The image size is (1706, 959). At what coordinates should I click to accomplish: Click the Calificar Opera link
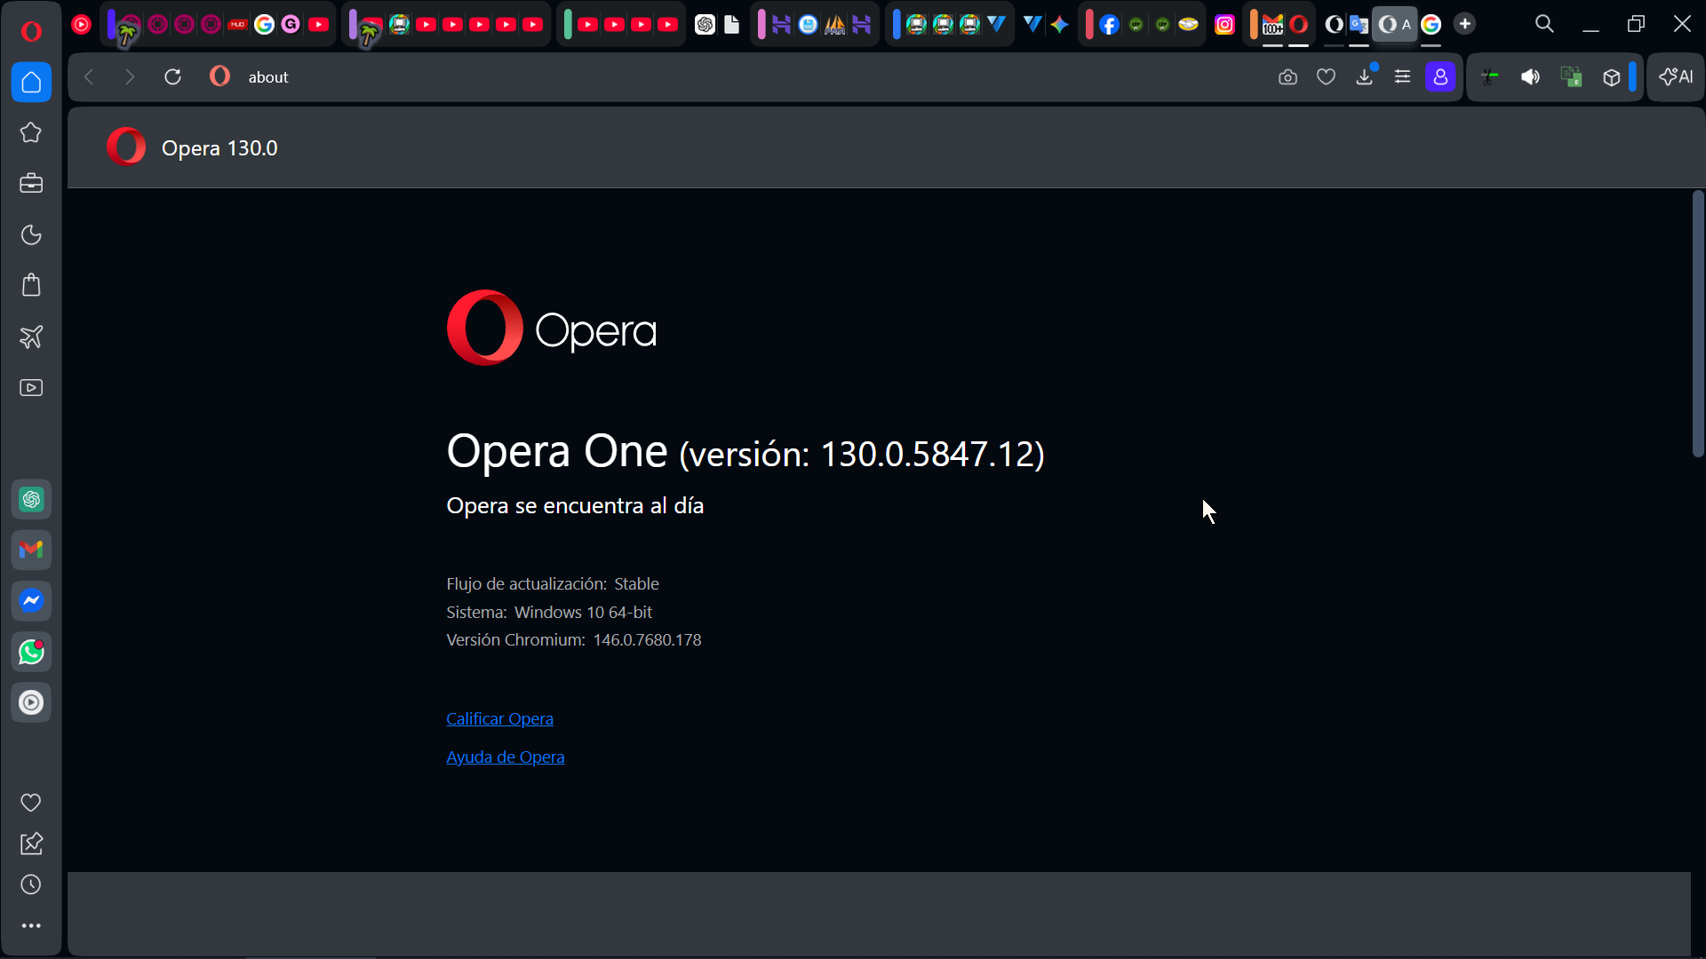click(x=499, y=718)
